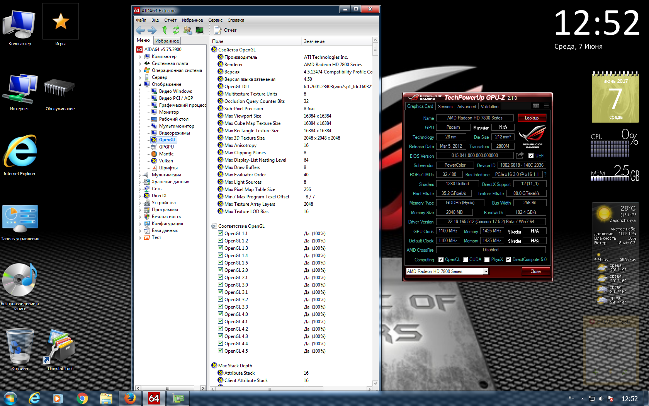Expand the DirectX tree node

point(140,196)
